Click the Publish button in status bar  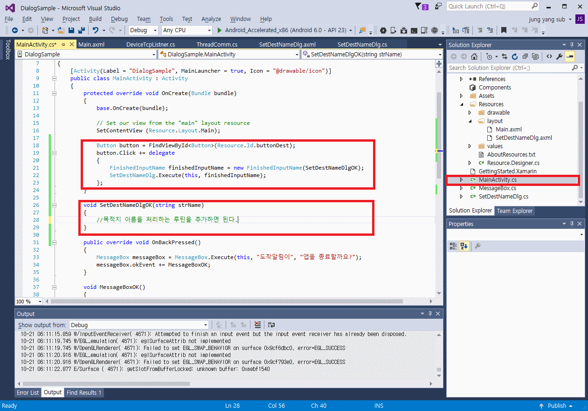coord(556,405)
